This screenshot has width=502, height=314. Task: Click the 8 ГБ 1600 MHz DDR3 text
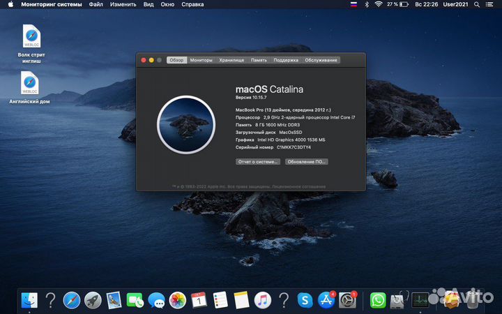277,125
